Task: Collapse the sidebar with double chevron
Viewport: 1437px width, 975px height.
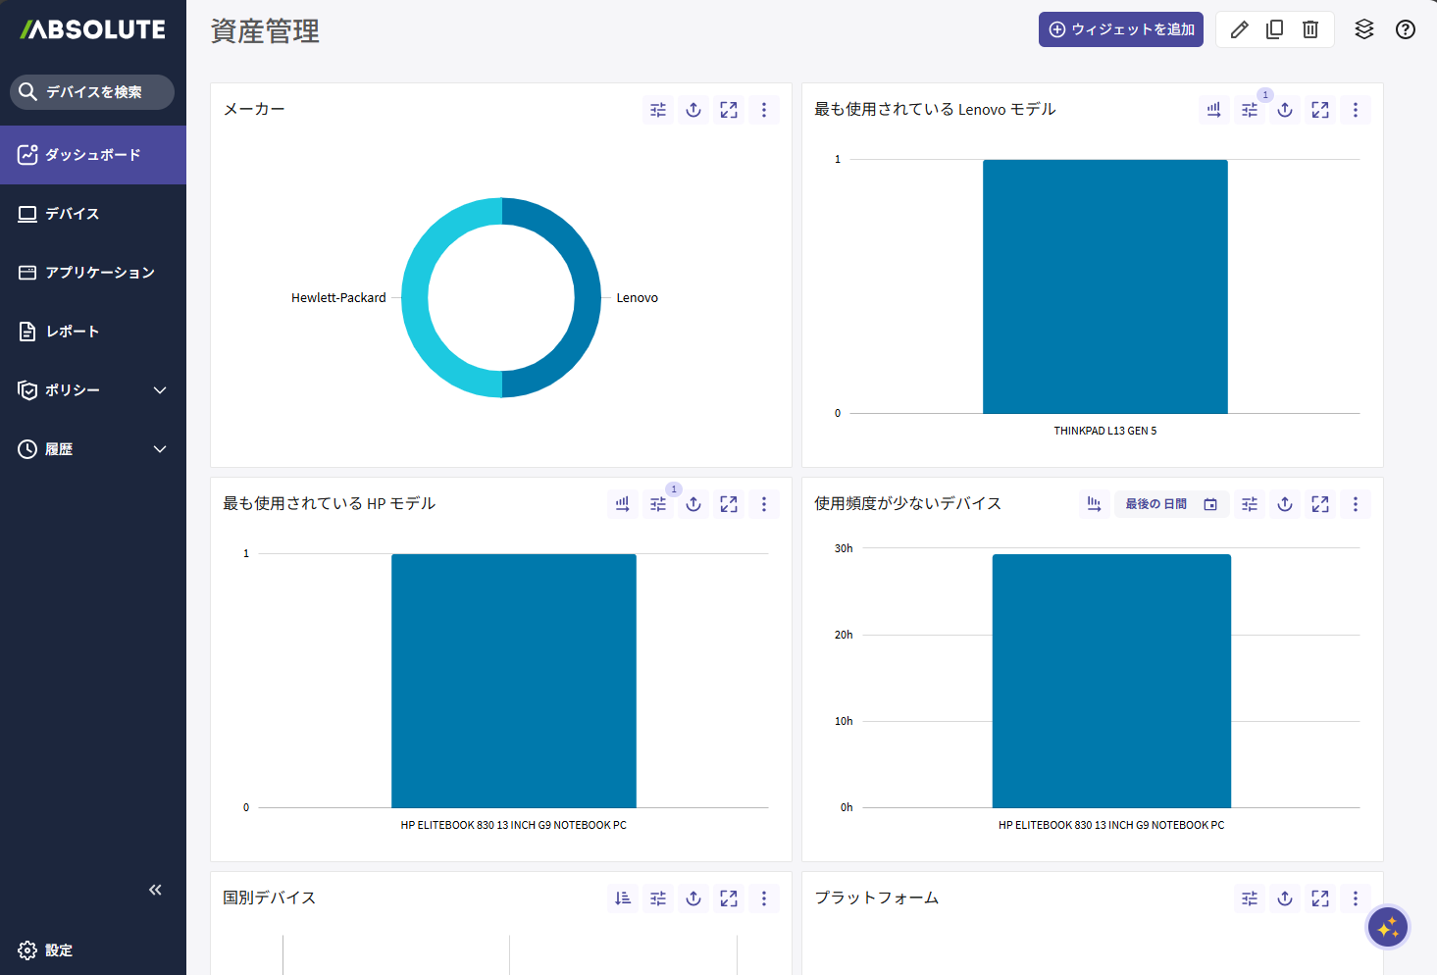Action: tap(155, 890)
